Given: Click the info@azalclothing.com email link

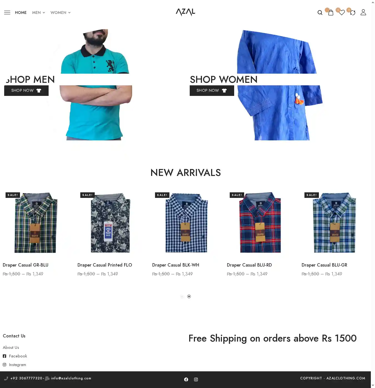Looking at the screenshot, I should pyautogui.click(x=71, y=378).
